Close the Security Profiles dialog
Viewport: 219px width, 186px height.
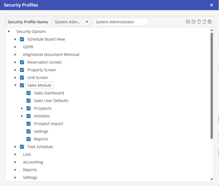[212, 5]
